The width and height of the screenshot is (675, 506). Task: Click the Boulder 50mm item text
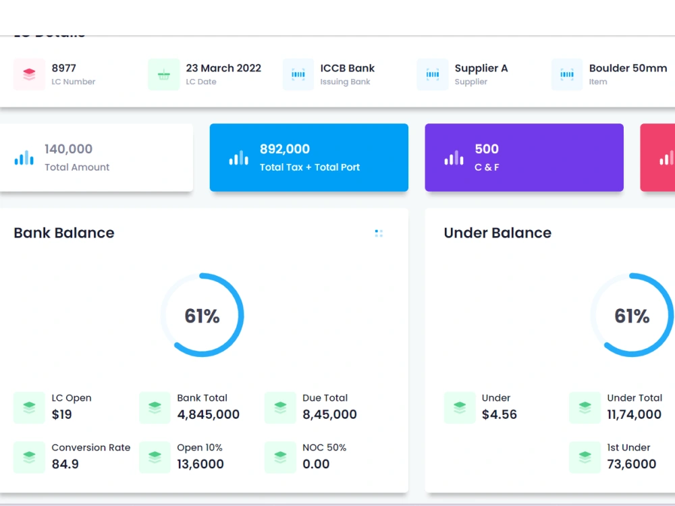[x=628, y=68]
